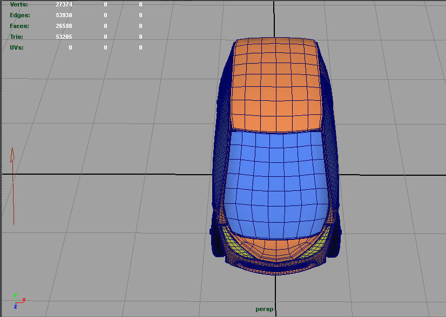Click the edge count value 53930
446x317 pixels.
tap(64, 15)
